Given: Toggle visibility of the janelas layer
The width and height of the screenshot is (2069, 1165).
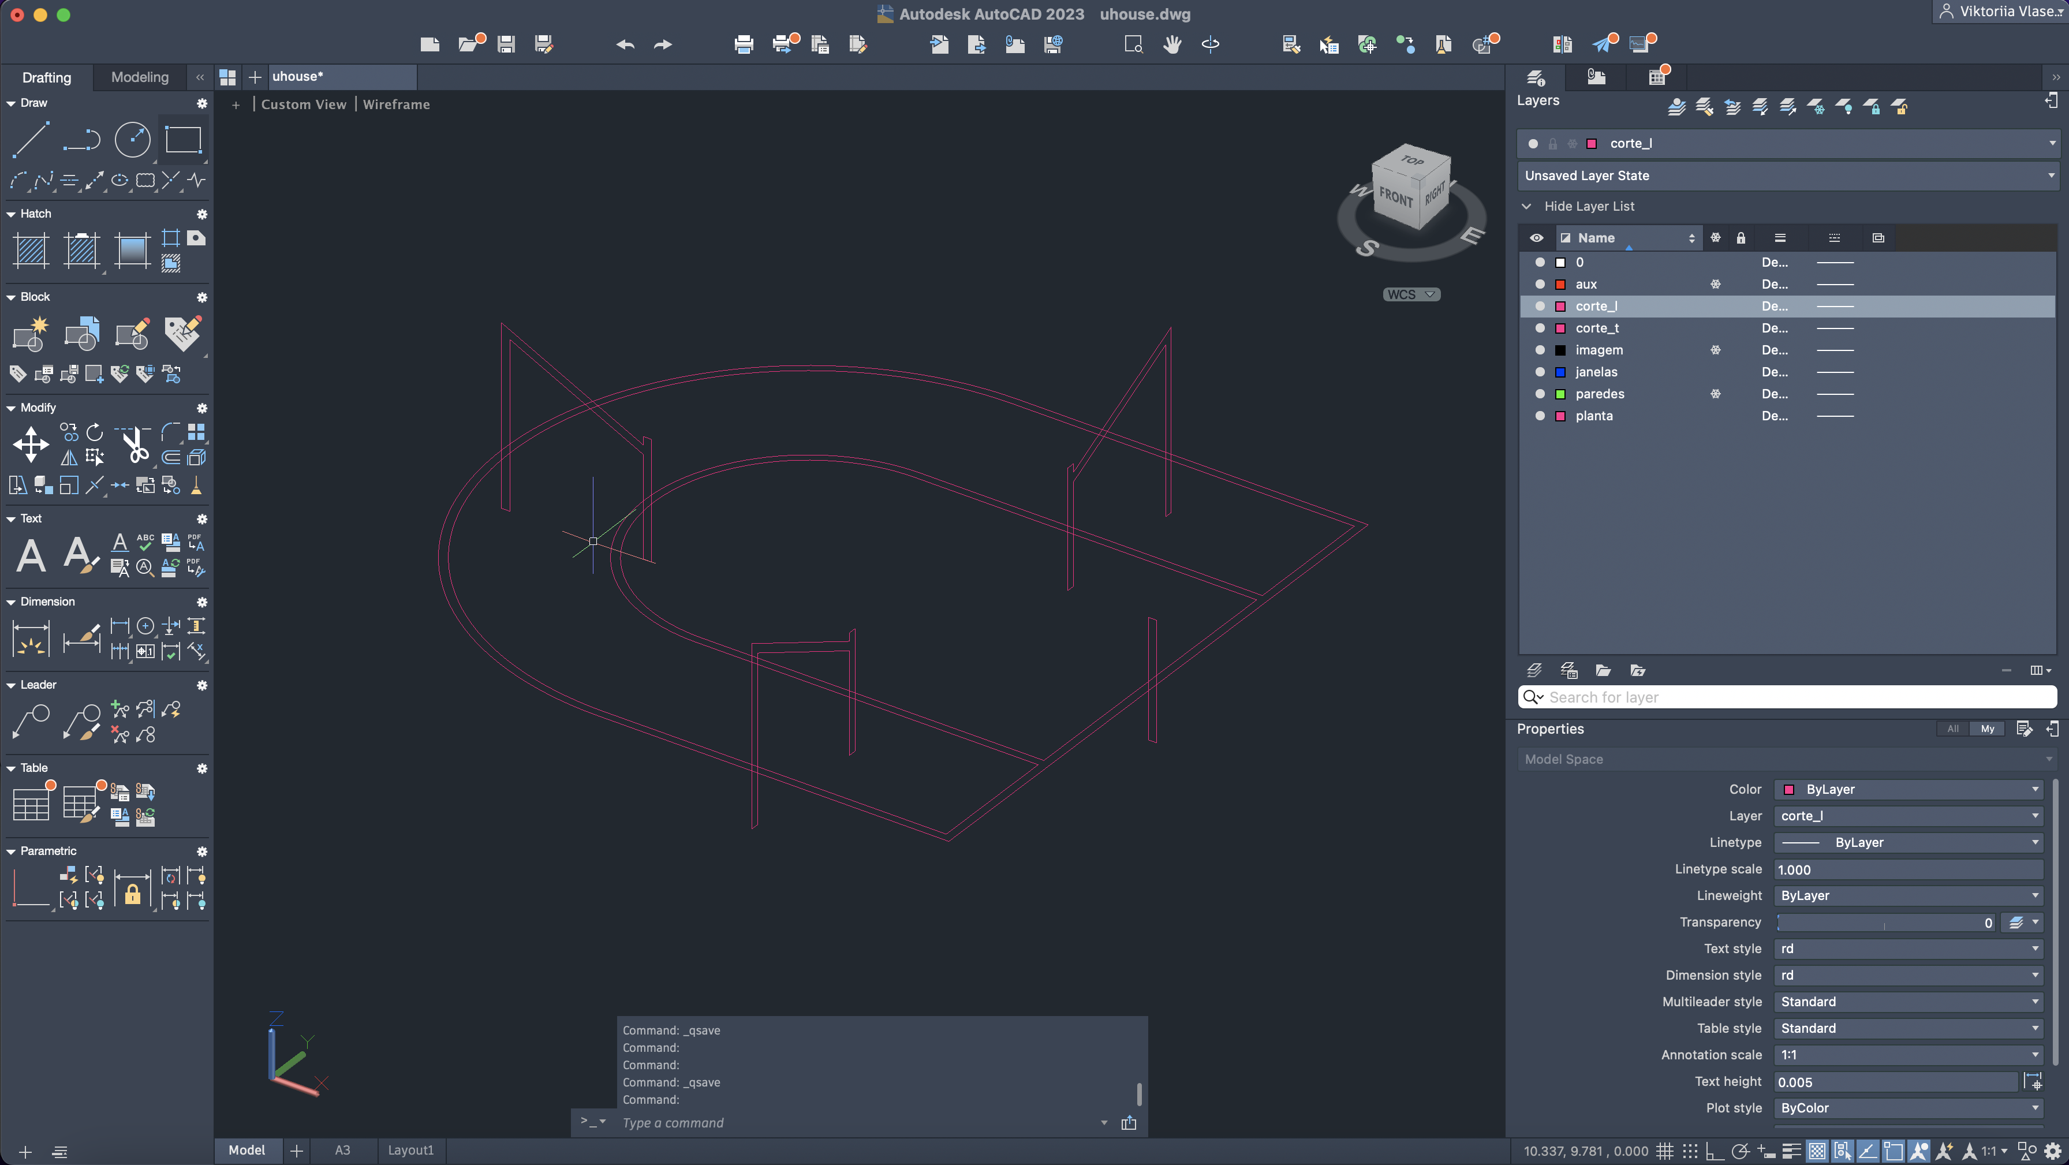Looking at the screenshot, I should click(x=1540, y=372).
